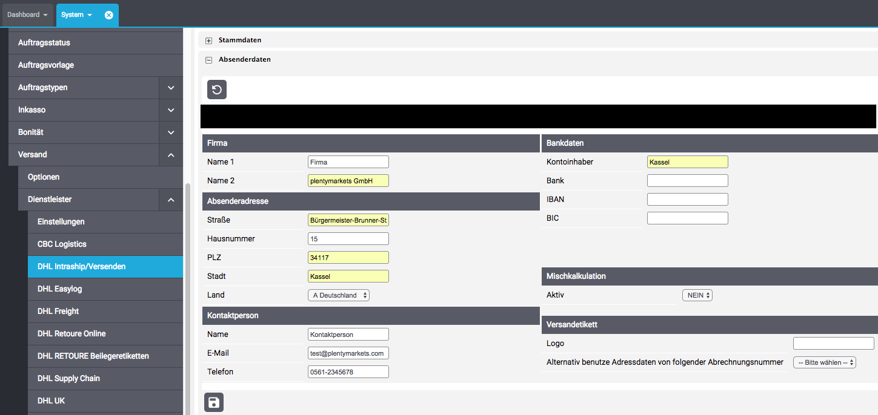Click the Name 2 field plentymarkets GmbH
This screenshot has height=415, width=878.
348,181
